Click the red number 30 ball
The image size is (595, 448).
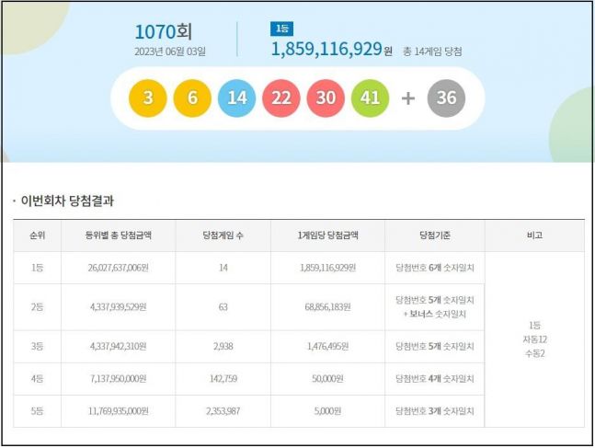[x=326, y=98]
